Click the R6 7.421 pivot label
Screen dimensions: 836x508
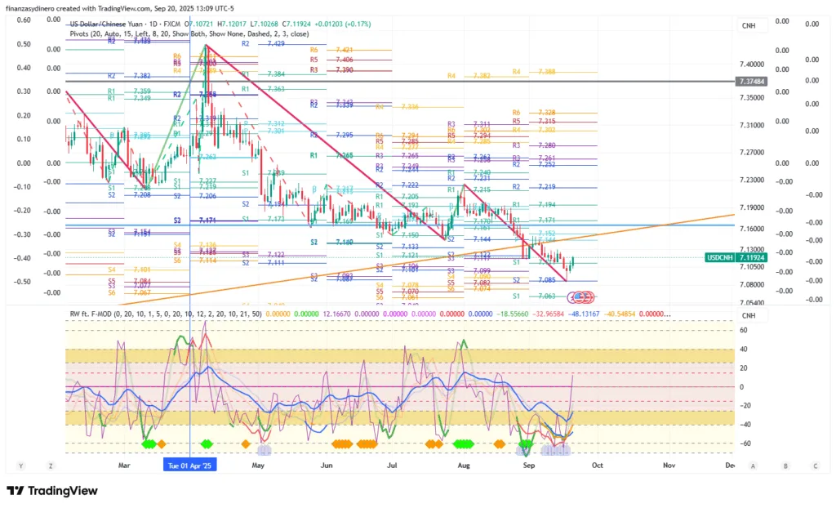(x=331, y=50)
